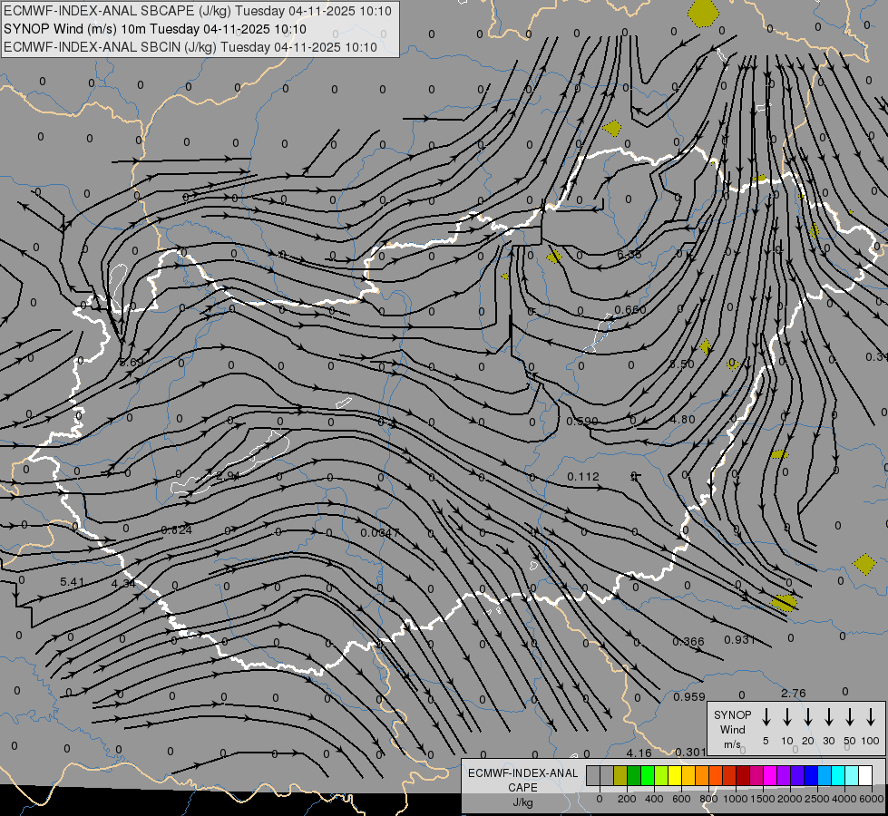Viewport: 888px width, 816px height.
Task: Select the bright green 400 J/kg swatch
Action: click(648, 775)
